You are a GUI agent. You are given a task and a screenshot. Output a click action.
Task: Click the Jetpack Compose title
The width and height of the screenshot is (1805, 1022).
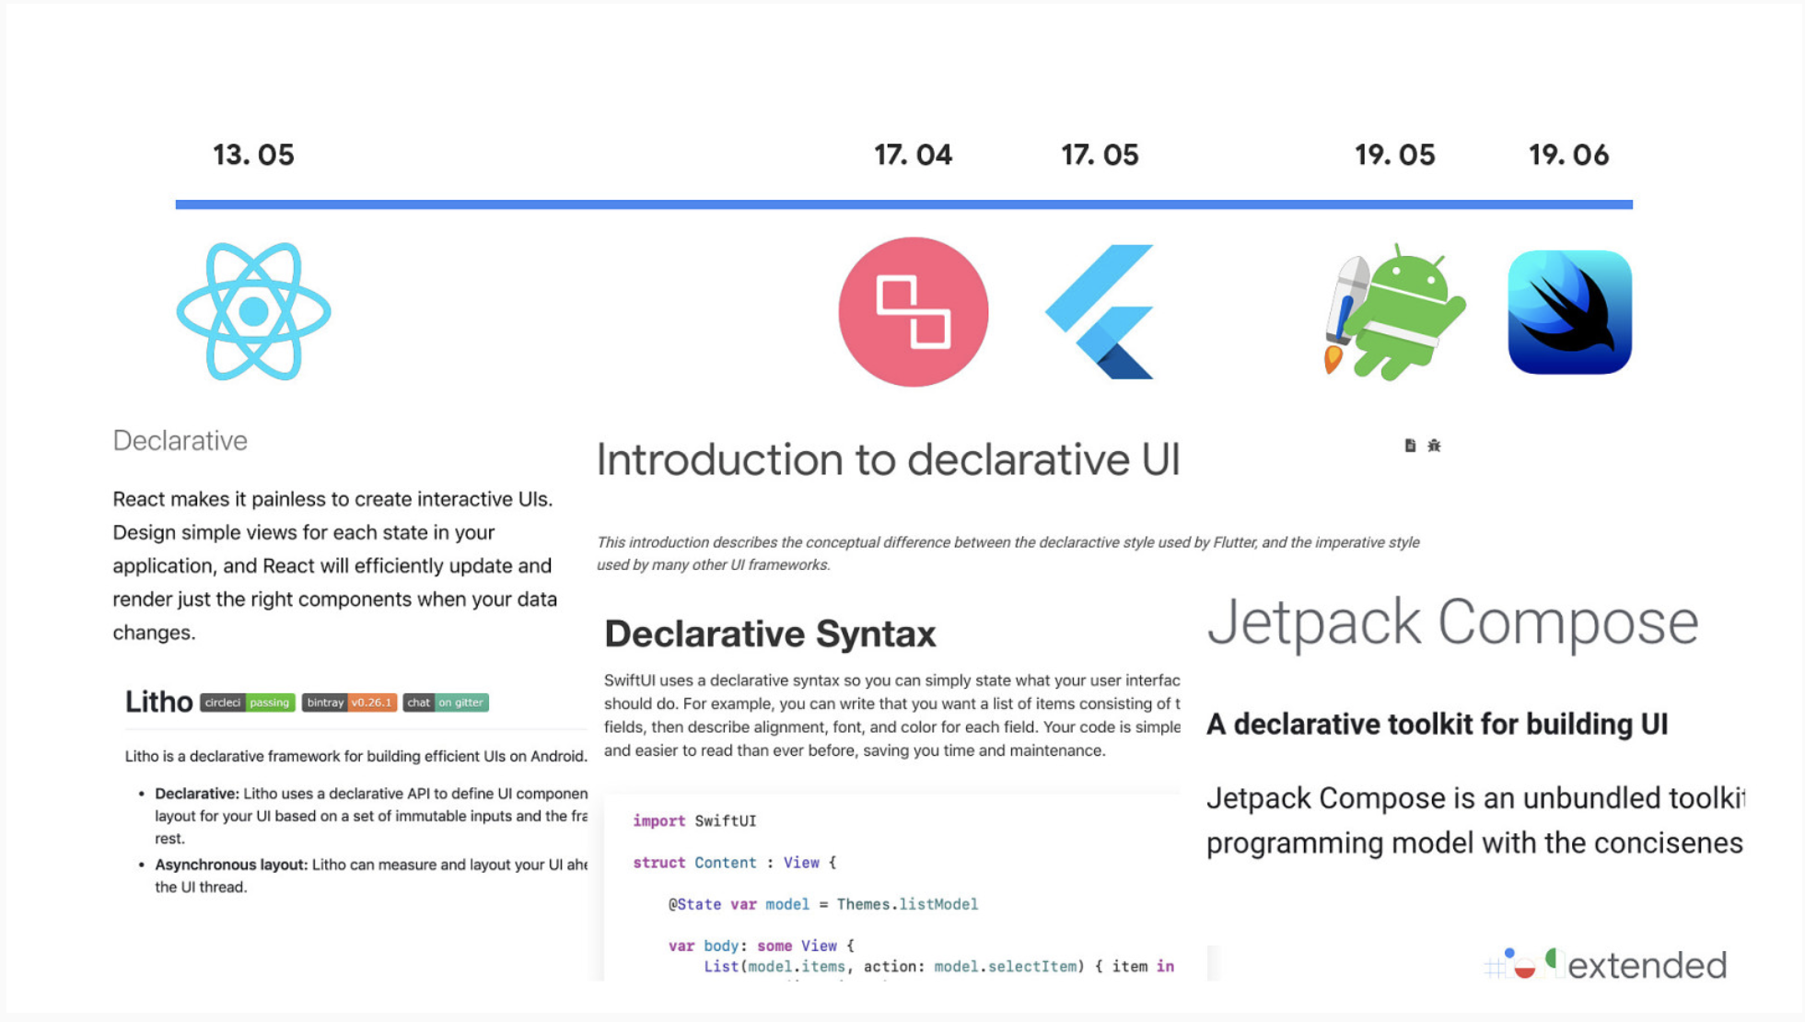1452,622
